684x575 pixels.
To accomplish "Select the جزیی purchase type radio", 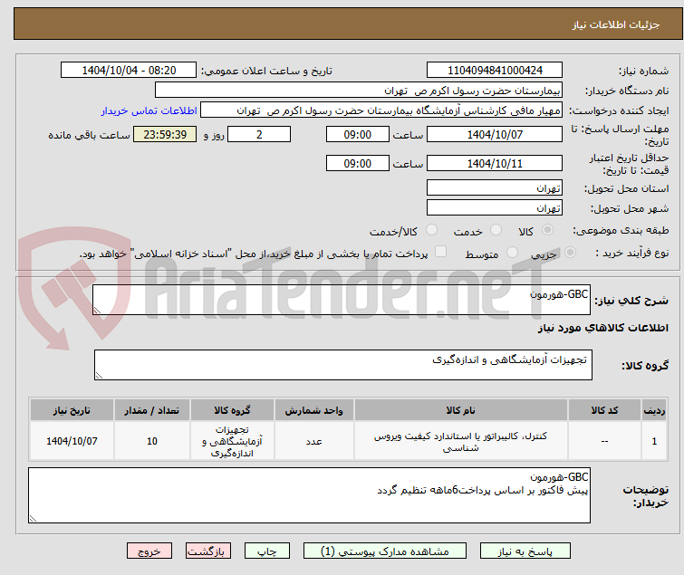I will [x=570, y=253].
